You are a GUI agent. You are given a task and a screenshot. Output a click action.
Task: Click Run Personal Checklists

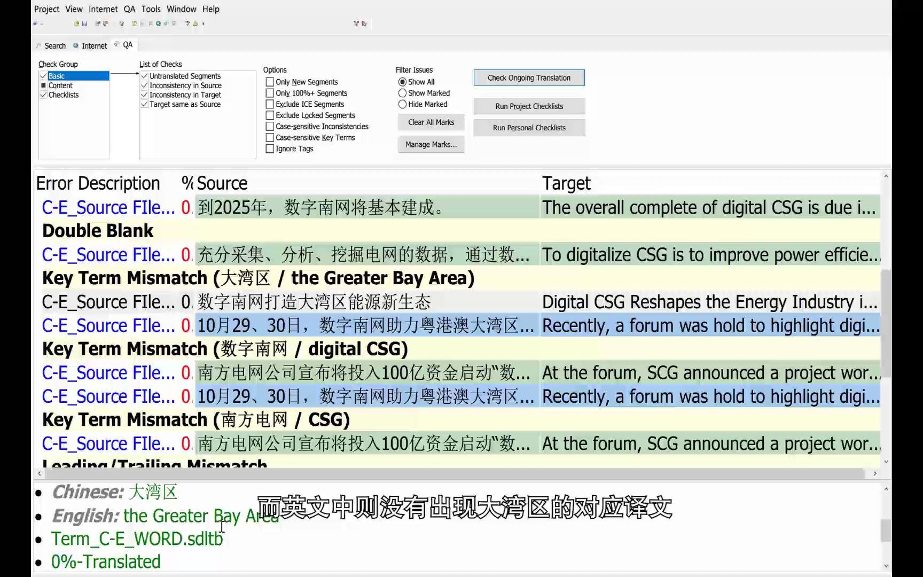[528, 128]
